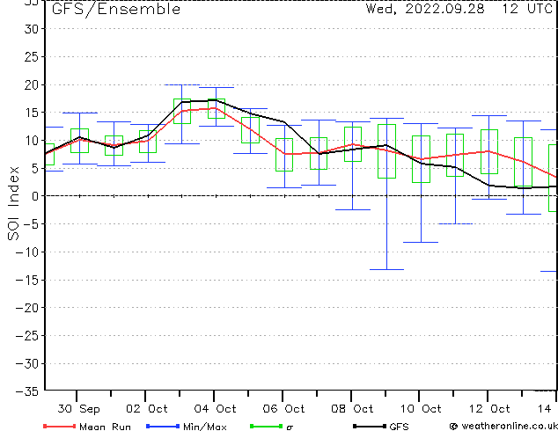Image resolution: width=558 pixels, height=431 pixels.
Task: Click the GFS/Ensemble chart title
Action: pos(116,10)
